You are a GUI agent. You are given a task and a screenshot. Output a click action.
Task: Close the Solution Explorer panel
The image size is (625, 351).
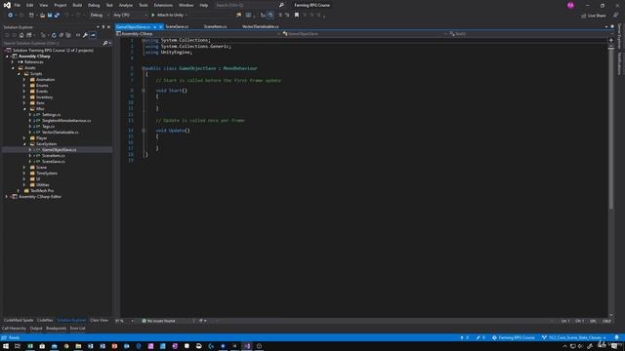pos(108,27)
